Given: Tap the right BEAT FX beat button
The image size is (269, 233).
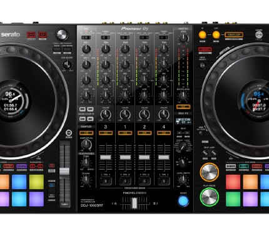Looking at the screenshot, I should pyautogui.click(x=187, y=133).
